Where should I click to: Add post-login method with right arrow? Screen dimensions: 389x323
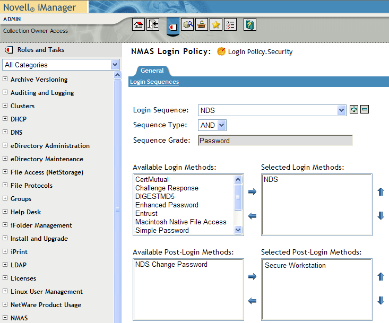pyautogui.click(x=252, y=276)
